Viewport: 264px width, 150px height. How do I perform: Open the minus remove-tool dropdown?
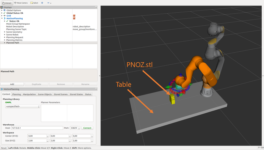click(49, 3)
